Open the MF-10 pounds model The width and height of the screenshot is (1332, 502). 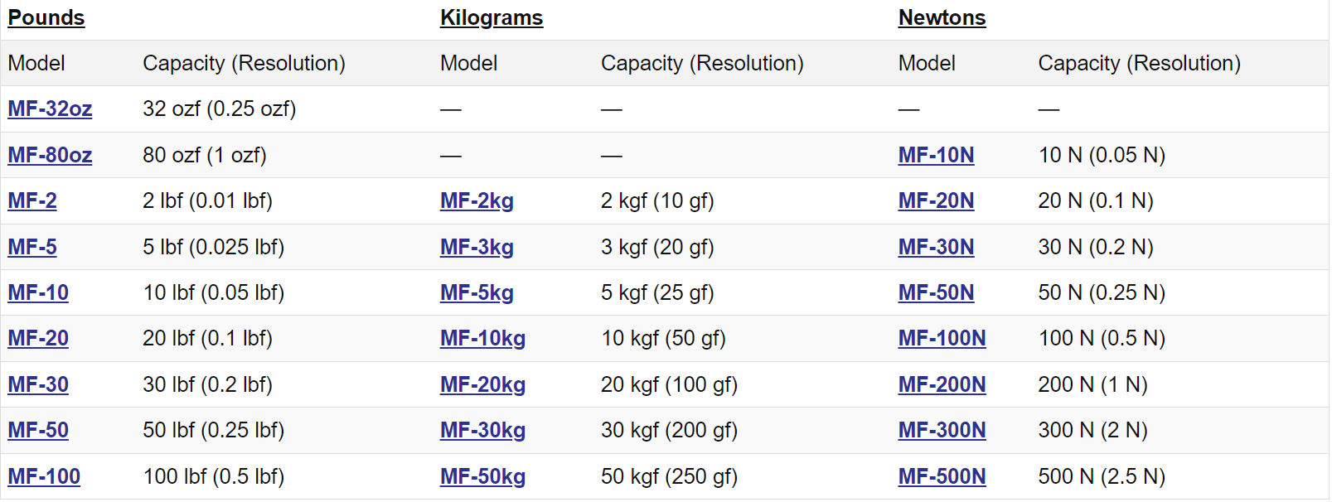(x=38, y=292)
